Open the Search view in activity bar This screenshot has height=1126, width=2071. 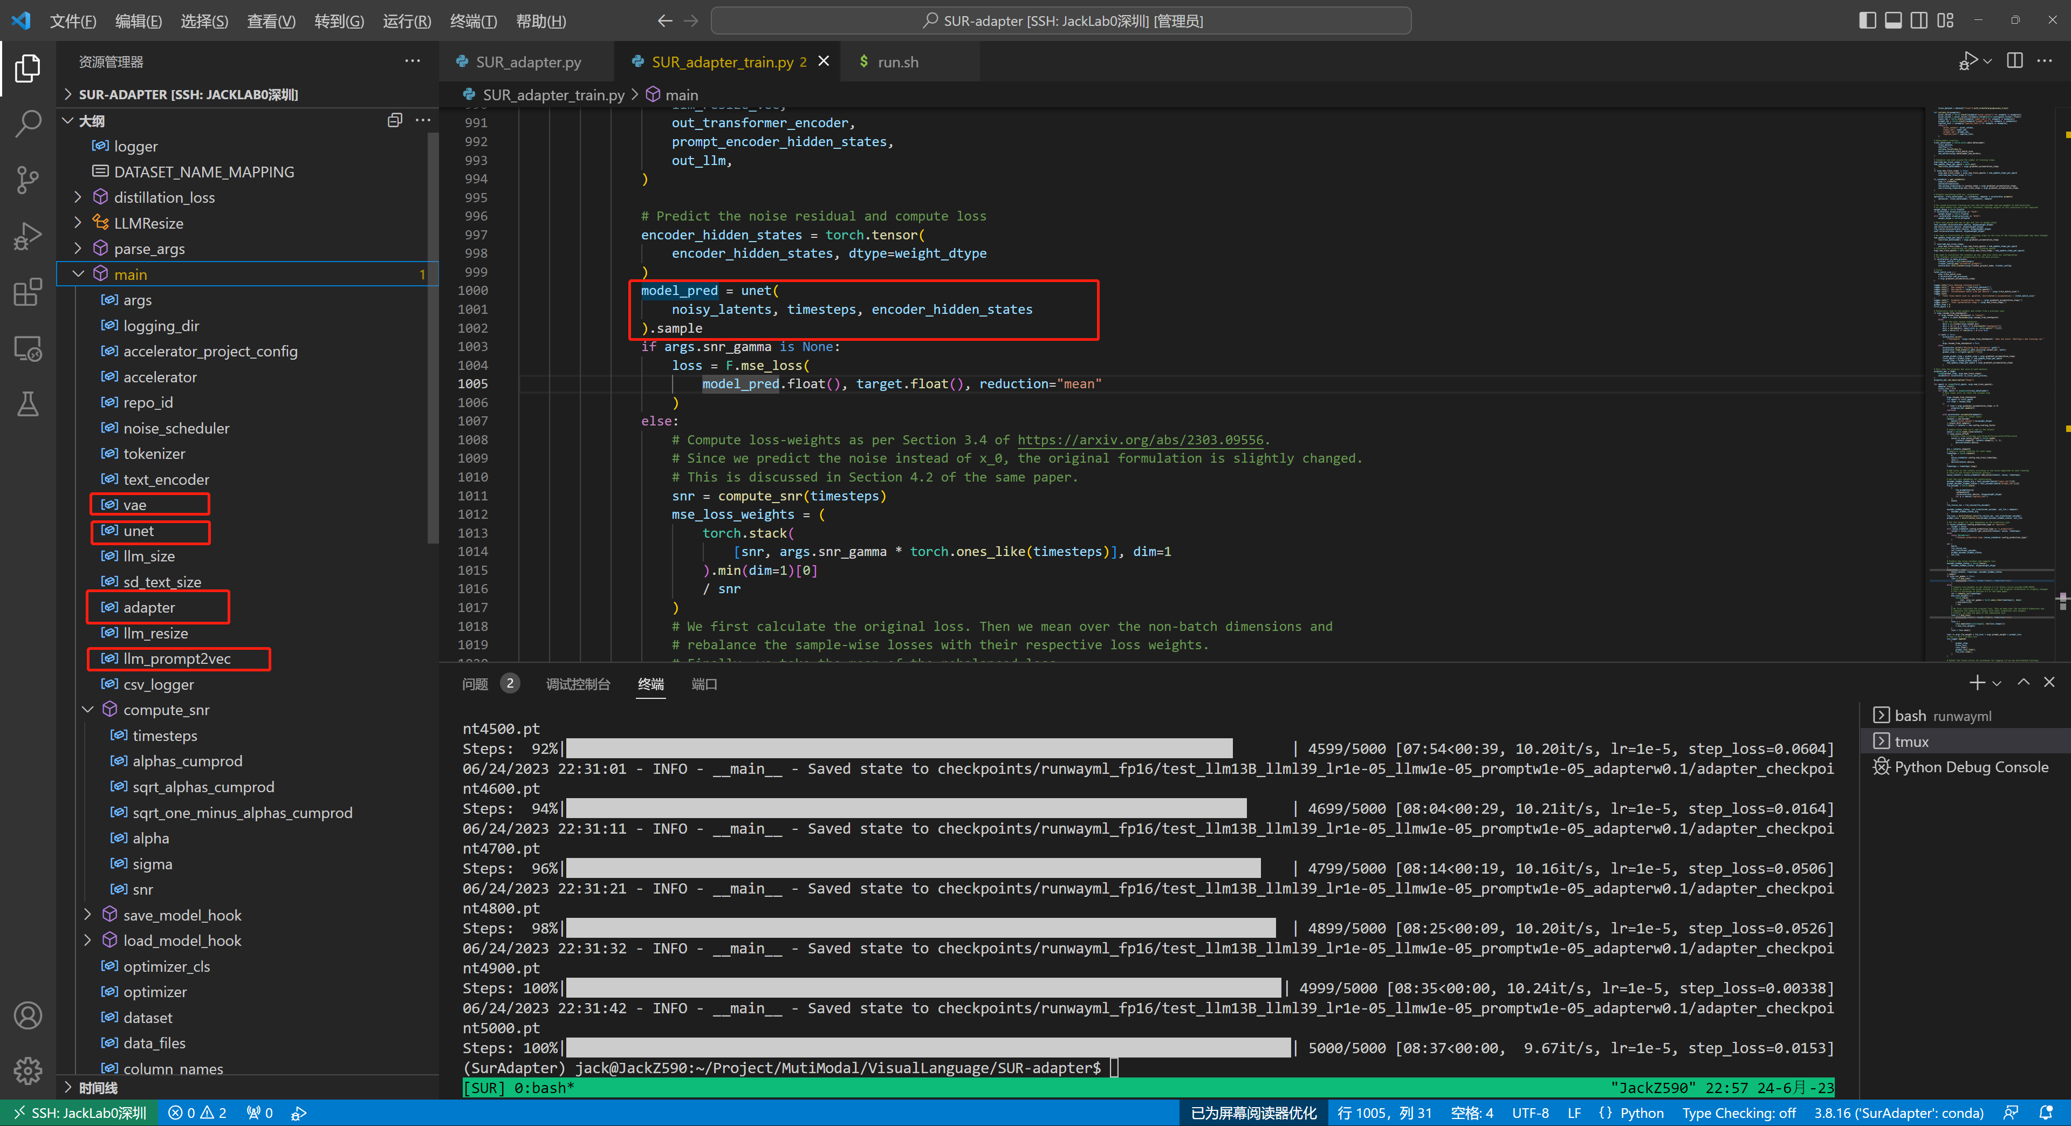(x=28, y=124)
